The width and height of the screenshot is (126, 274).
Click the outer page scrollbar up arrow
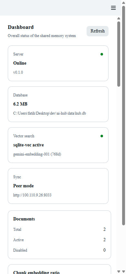click(123, 3)
